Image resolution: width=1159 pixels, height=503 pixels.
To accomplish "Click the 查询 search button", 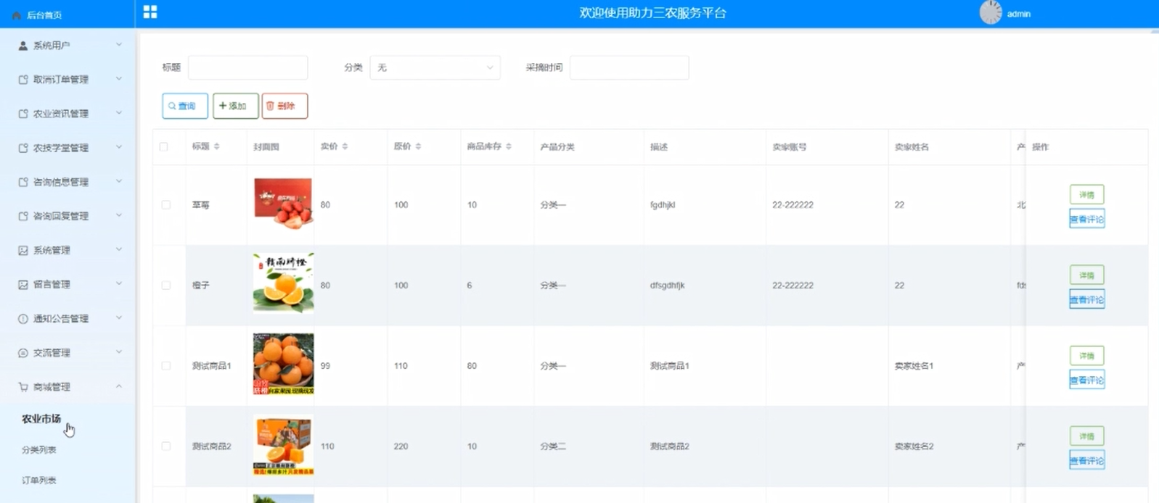I will coord(185,106).
